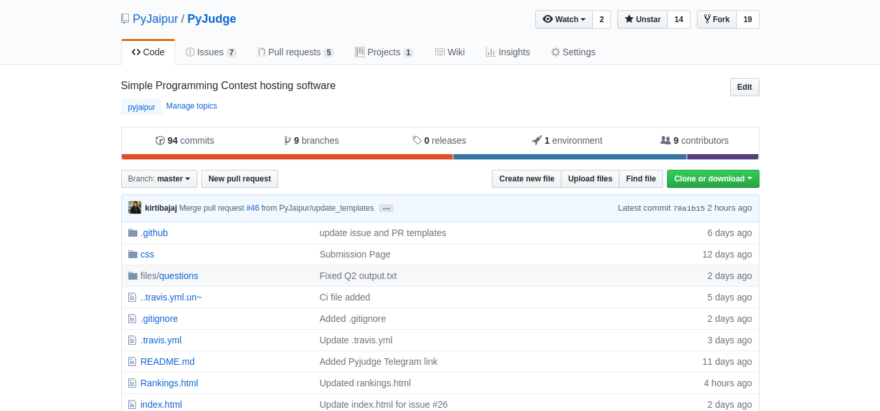Click the Upload files button
Viewport: 880px width, 411px height.
coord(590,179)
